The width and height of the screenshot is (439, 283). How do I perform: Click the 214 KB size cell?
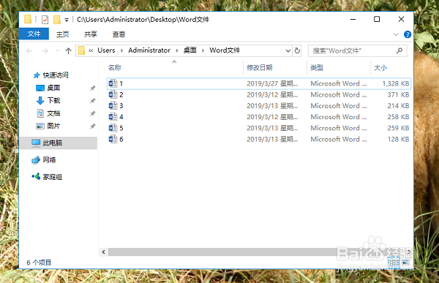point(398,106)
